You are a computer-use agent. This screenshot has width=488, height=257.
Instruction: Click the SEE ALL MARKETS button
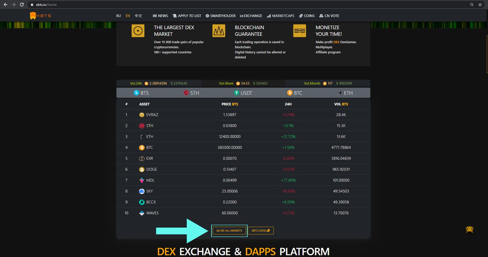click(229, 231)
